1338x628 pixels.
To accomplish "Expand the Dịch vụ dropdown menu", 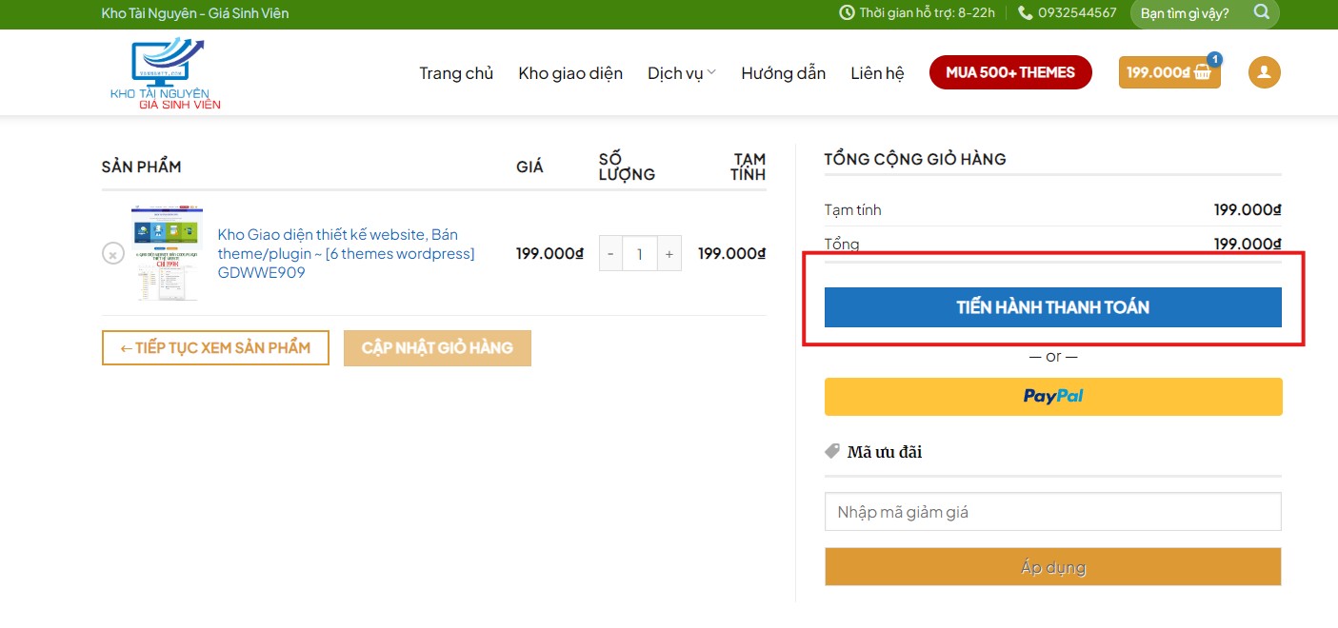I will 681,73.
